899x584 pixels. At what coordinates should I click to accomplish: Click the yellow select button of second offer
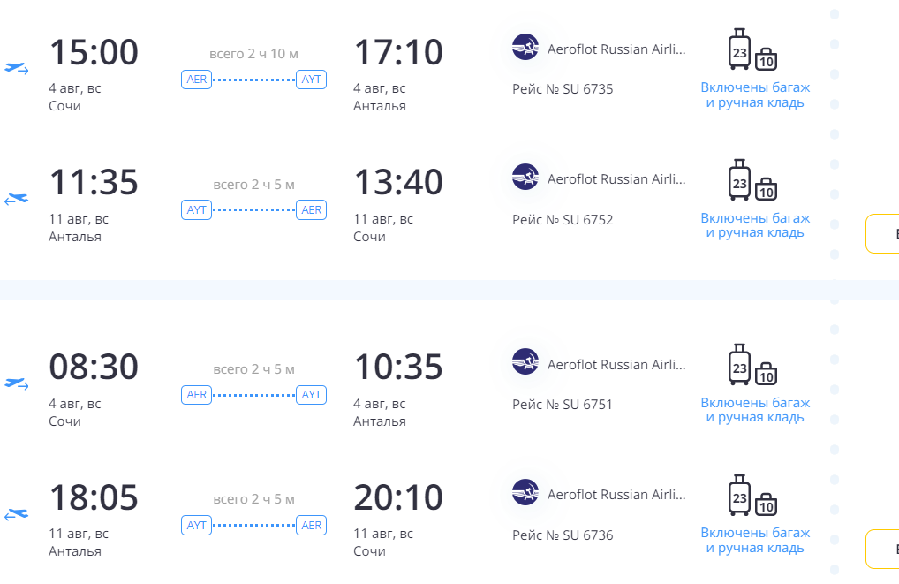(882, 549)
